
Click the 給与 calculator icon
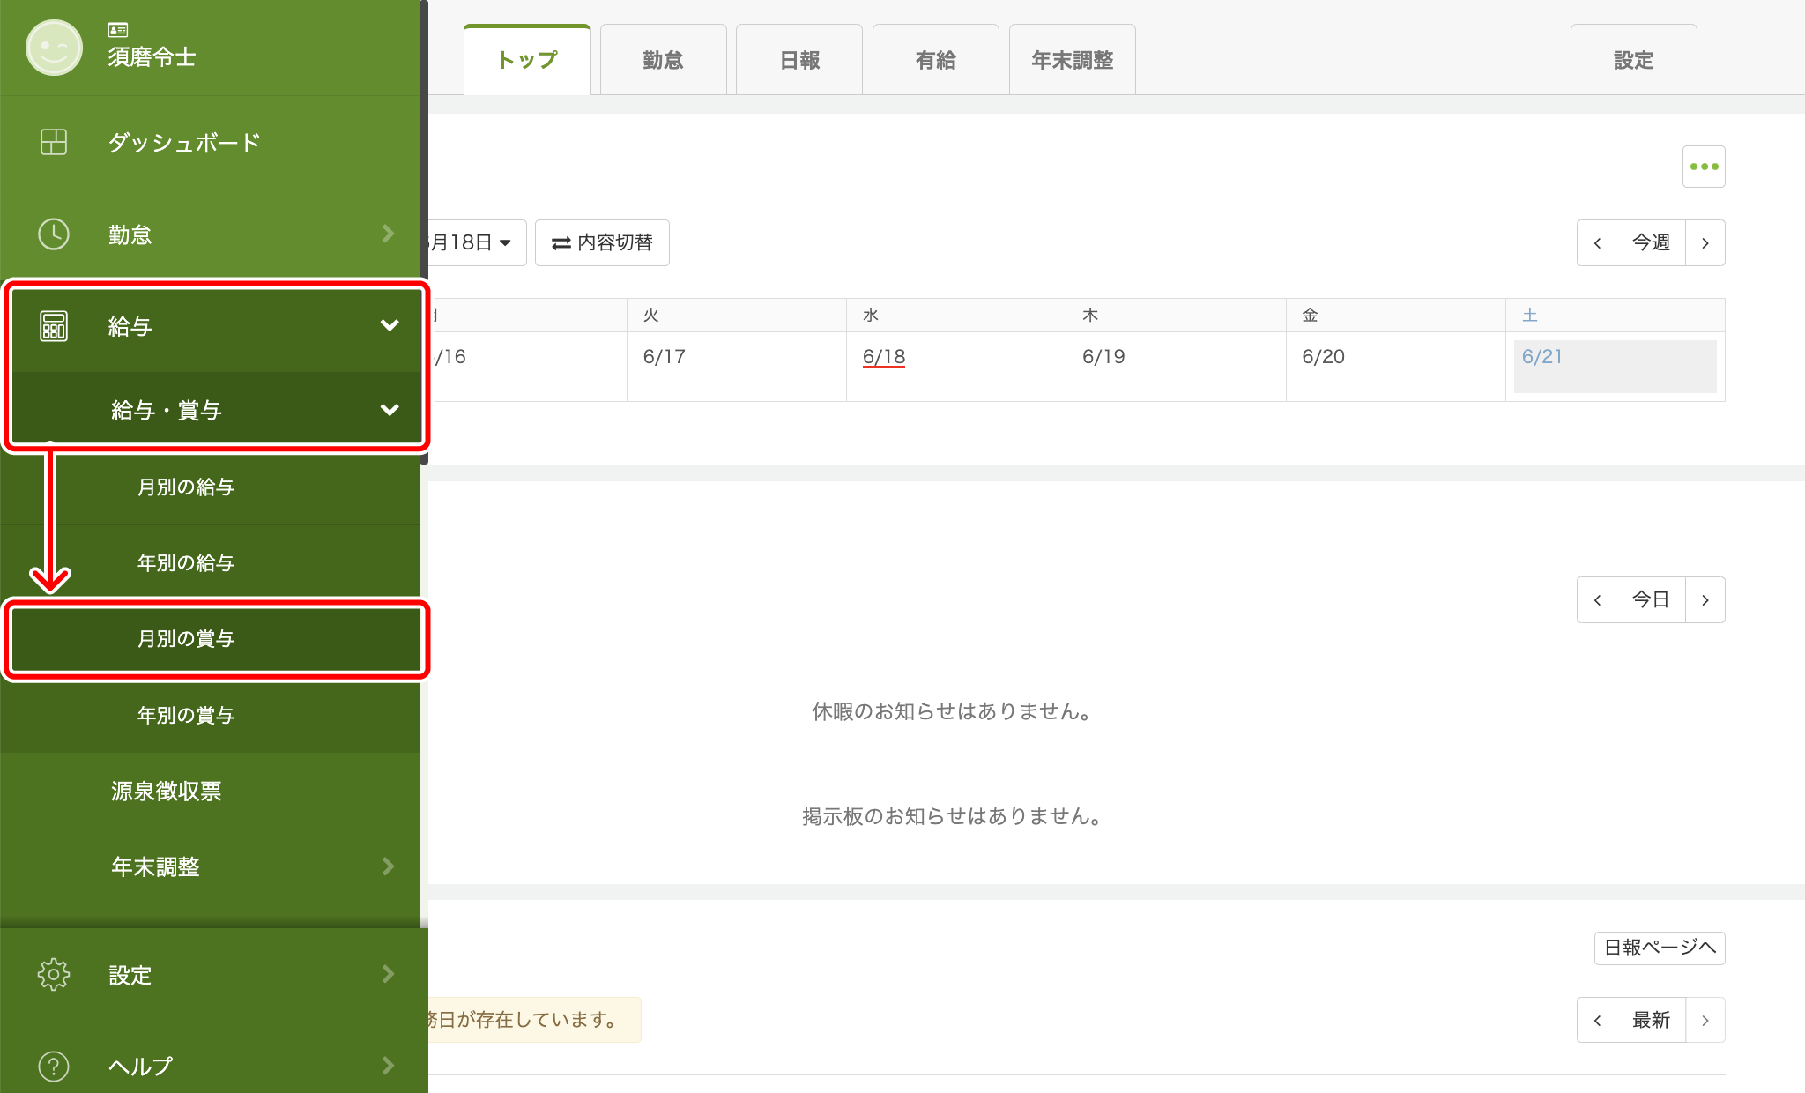(54, 326)
